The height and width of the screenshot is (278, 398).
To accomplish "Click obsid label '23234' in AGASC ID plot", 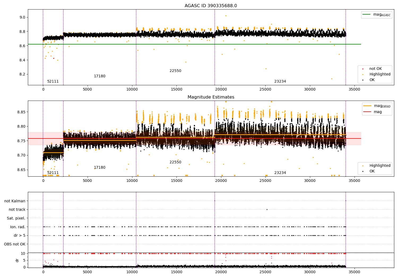I will (x=280, y=82).
